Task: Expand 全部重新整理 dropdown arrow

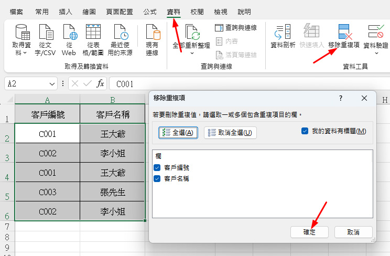Action: 192,54
